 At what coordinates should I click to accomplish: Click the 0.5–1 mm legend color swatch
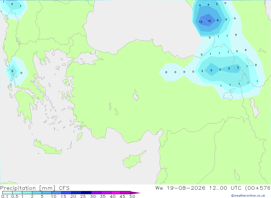[17, 193]
